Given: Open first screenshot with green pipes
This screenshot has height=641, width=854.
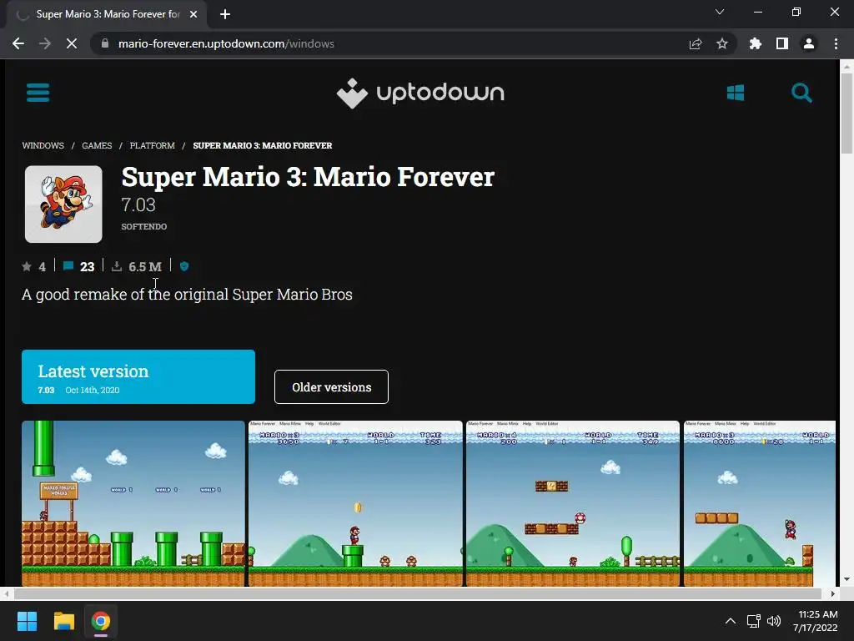Looking at the screenshot, I should coord(133,503).
